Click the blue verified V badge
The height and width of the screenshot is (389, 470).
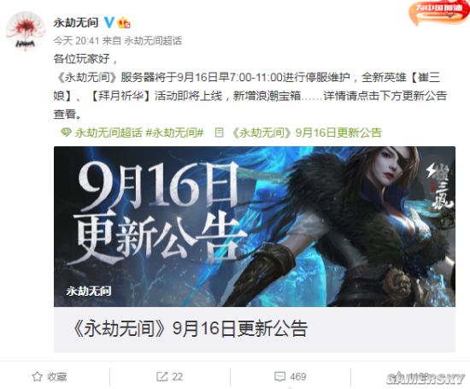(109, 22)
